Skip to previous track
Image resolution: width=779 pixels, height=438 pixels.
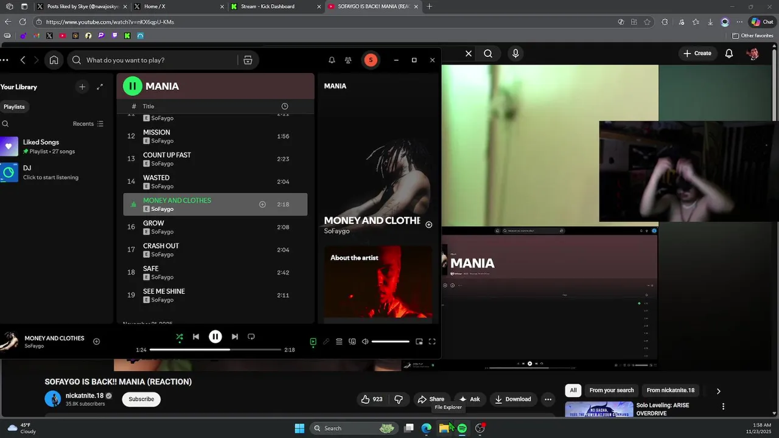[196, 336]
